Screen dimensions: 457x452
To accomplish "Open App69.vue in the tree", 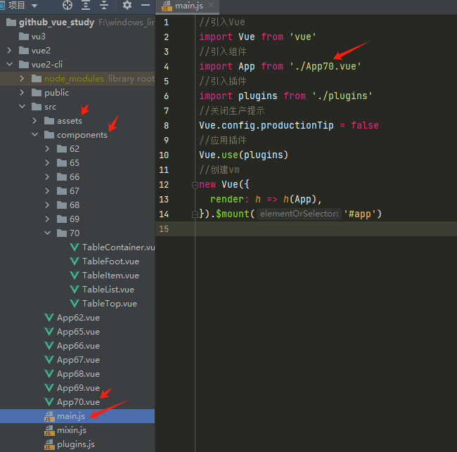I will click(78, 388).
